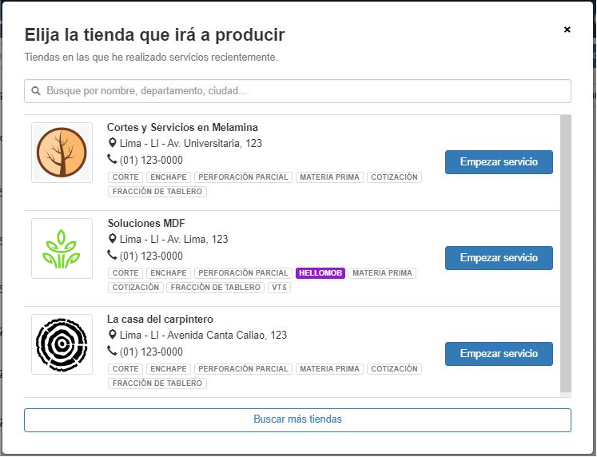
Task: Click the search magnifier icon
Action: (36, 91)
